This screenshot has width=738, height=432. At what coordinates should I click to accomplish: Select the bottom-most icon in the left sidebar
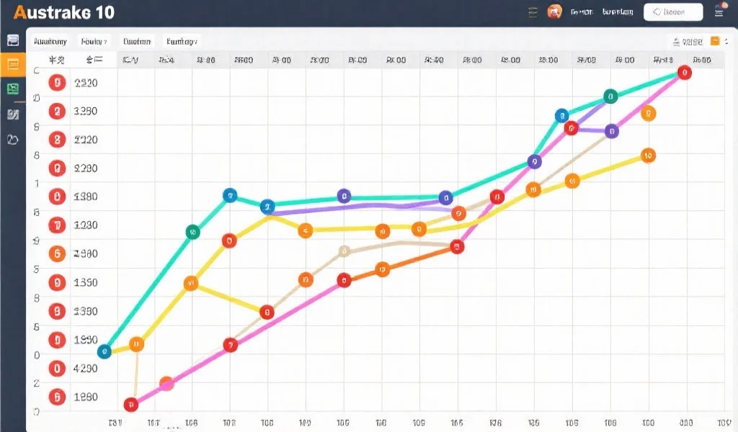click(12, 139)
